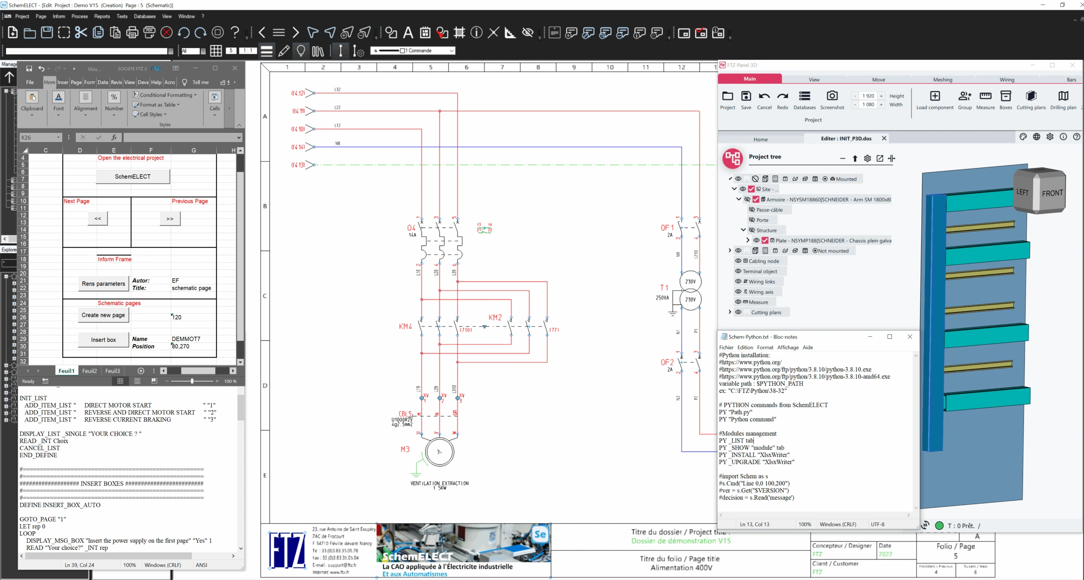Click the Load component icon

coord(935,96)
